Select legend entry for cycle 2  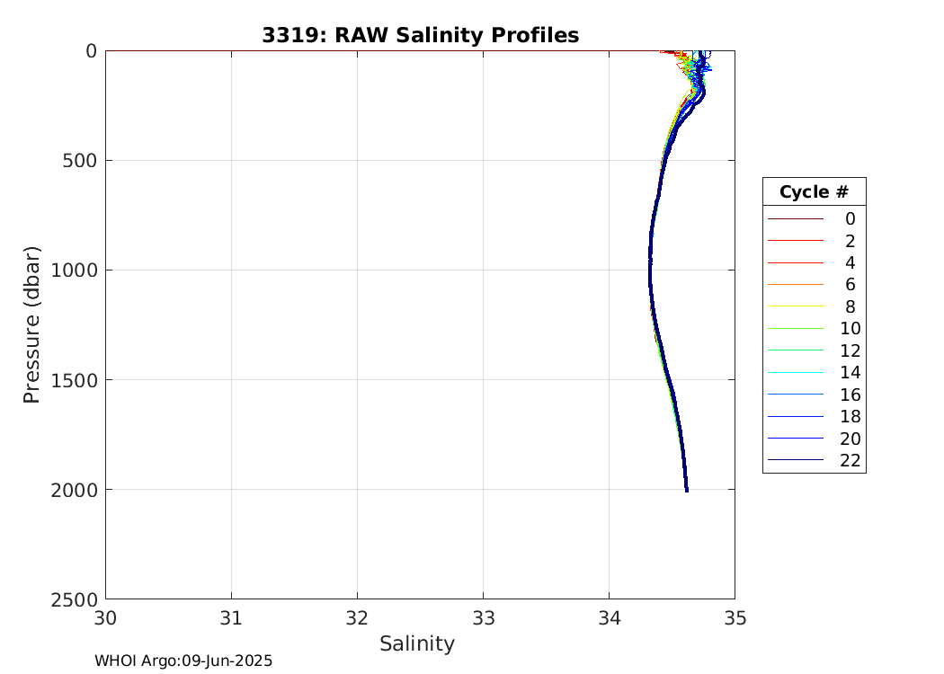[x=814, y=241]
